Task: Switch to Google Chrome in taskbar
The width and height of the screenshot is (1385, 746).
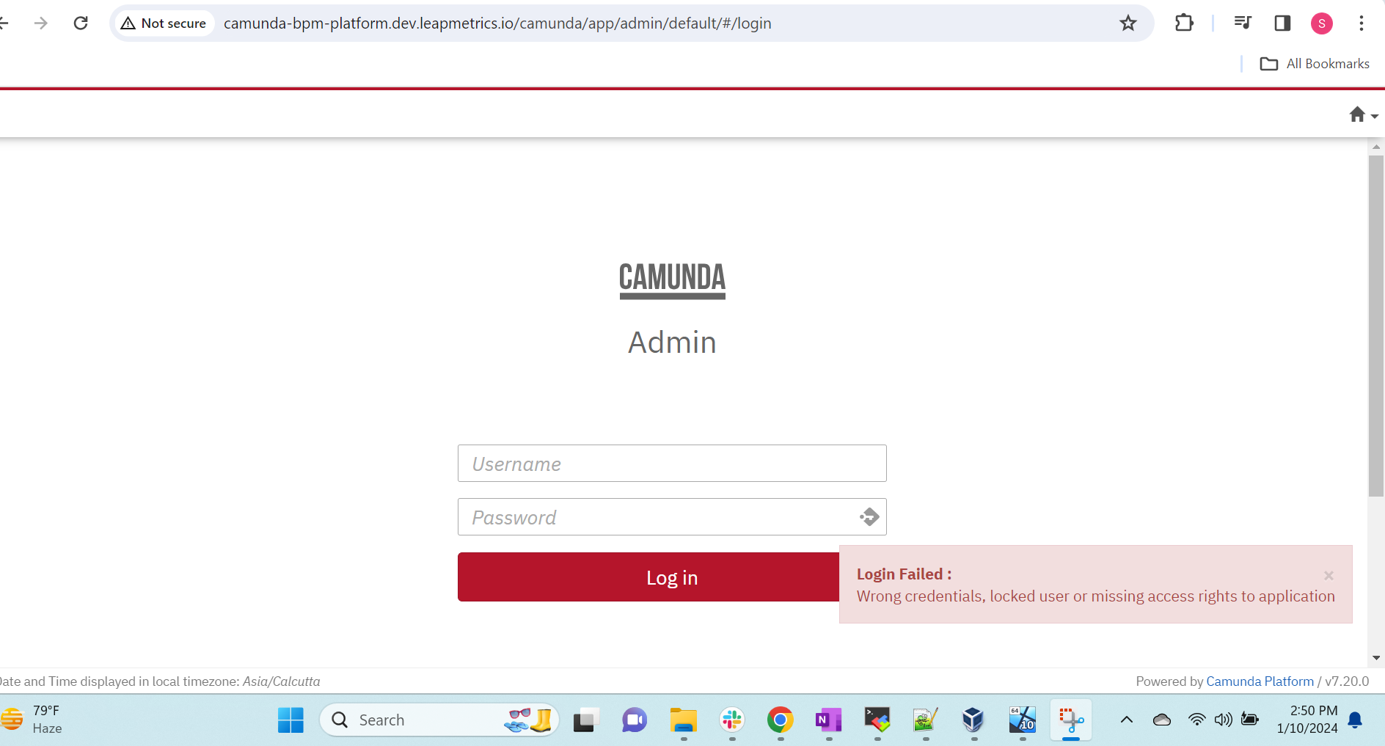Action: 781,720
